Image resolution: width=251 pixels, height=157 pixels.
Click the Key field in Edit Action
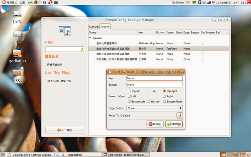click(155, 78)
